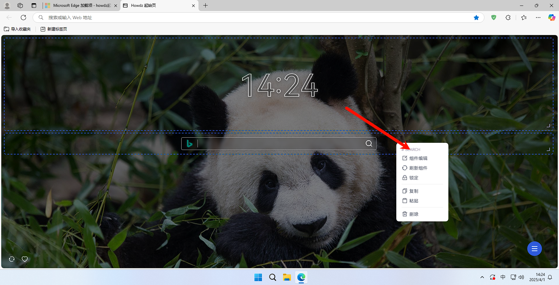The image size is (559, 285).
Task: Click the blue favorite star icon
Action: pyautogui.click(x=476, y=18)
